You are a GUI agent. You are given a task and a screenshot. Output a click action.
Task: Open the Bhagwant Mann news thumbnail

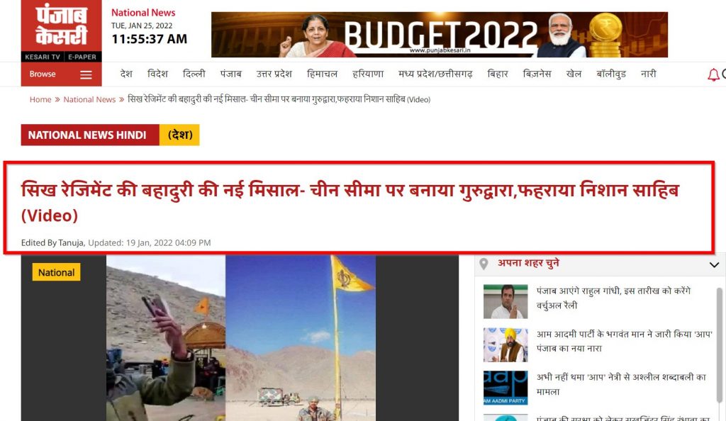[x=505, y=344]
